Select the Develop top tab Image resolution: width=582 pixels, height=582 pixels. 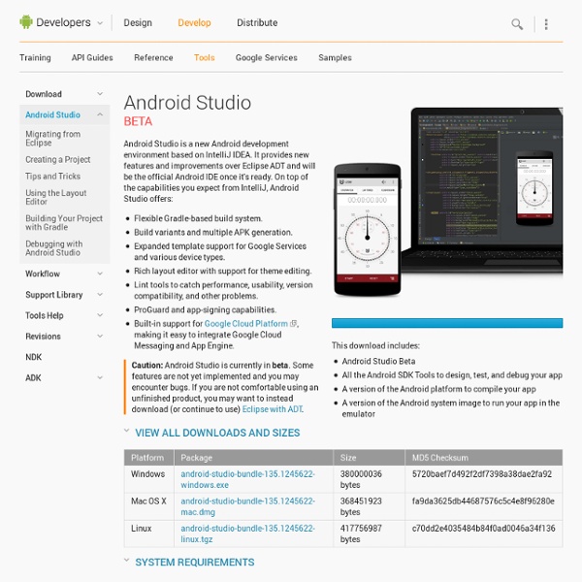[194, 23]
